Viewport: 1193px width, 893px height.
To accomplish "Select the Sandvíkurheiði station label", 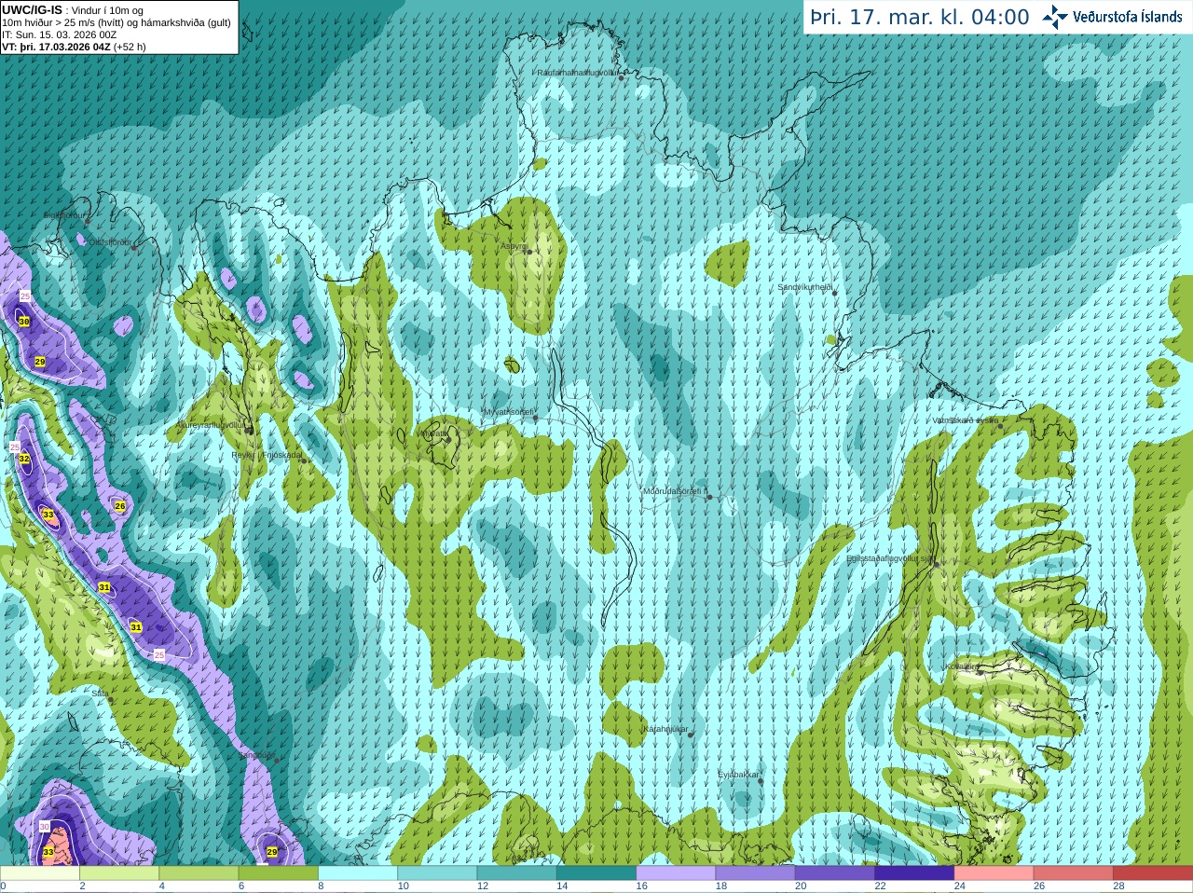I will click(805, 287).
